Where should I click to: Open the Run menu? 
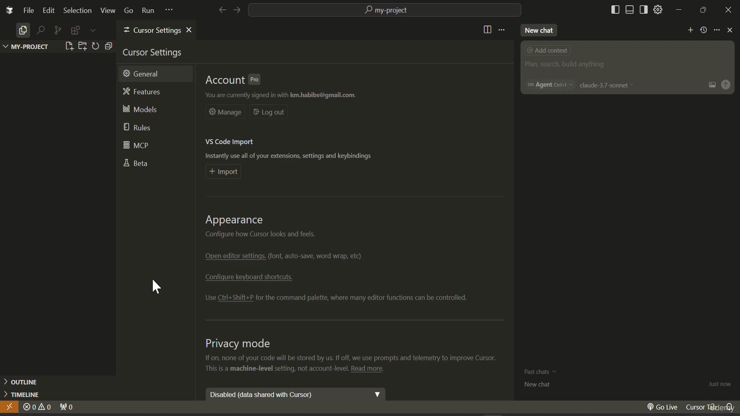click(x=148, y=10)
